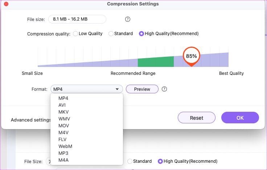Select High Quality(Recommend) in the dialog
The height and width of the screenshot is (170, 267).
tap(141, 34)
